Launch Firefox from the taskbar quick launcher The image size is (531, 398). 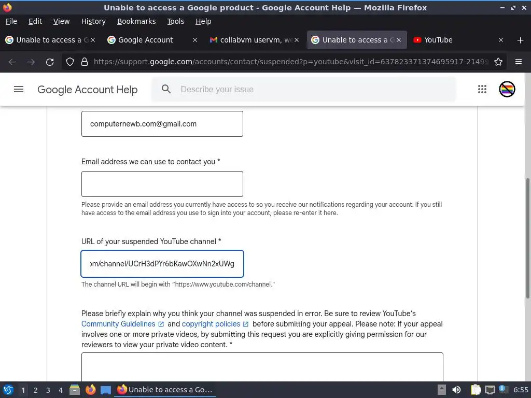[x=90, y=390]
